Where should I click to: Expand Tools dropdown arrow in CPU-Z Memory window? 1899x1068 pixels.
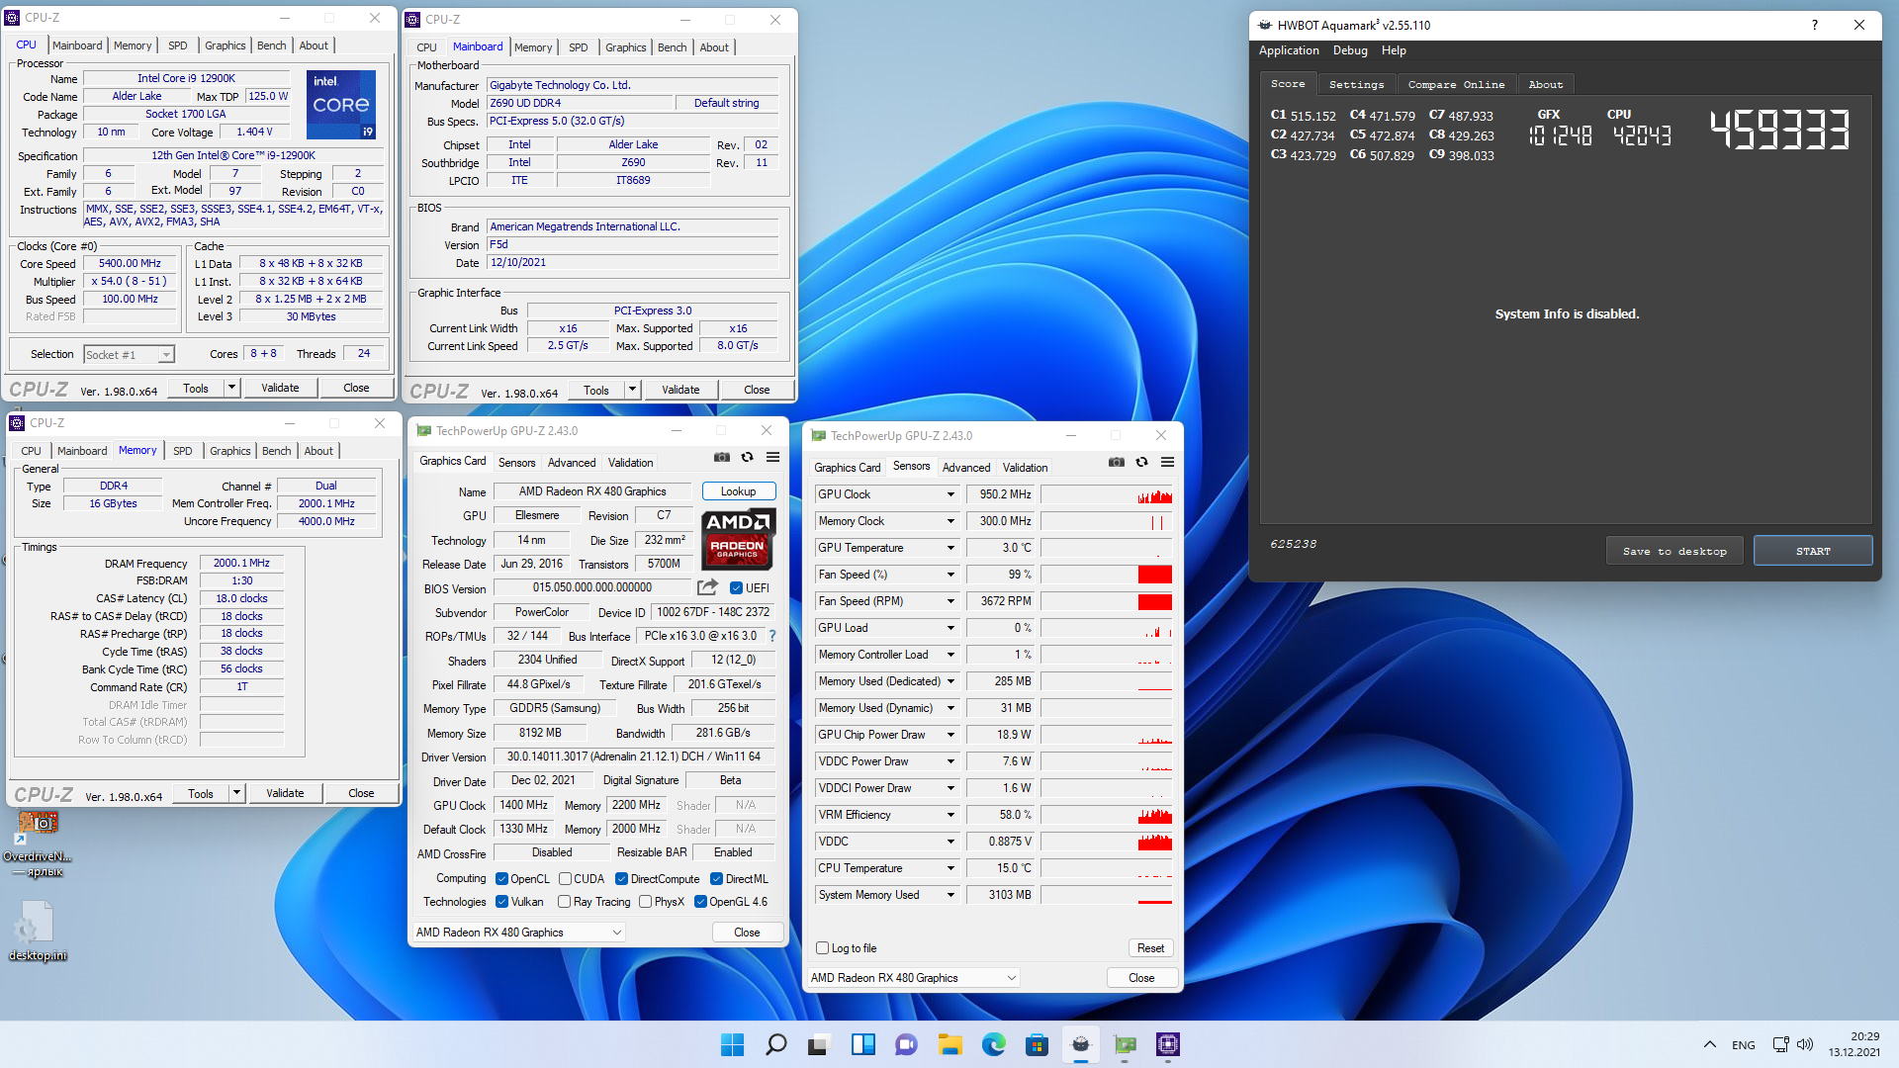coord(236,793)
